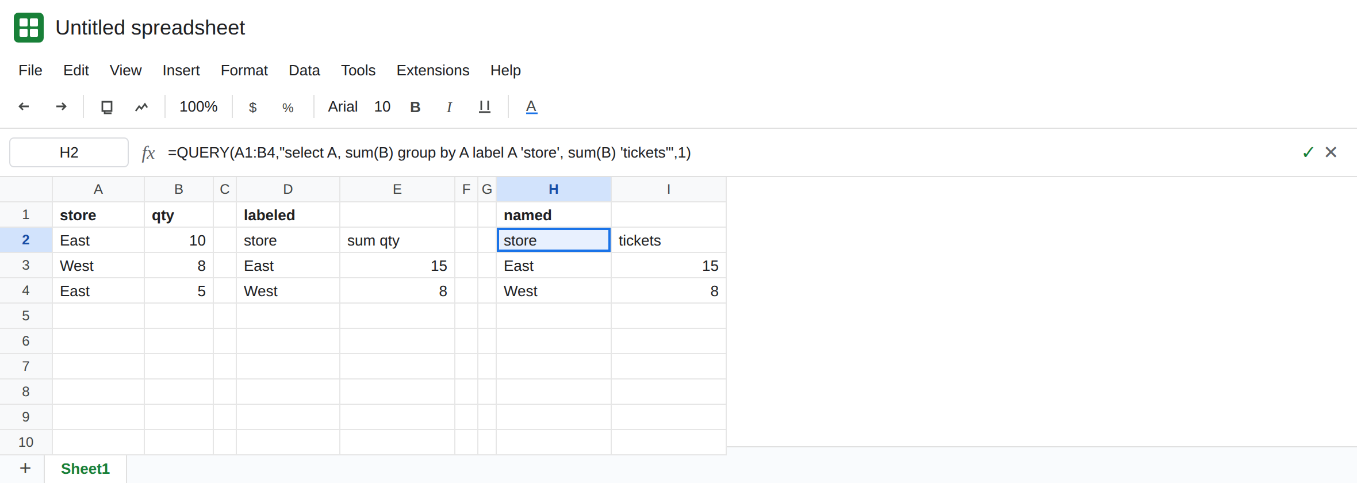Open the Help menu
The image size is (1357, 483).
pos(505,70)
